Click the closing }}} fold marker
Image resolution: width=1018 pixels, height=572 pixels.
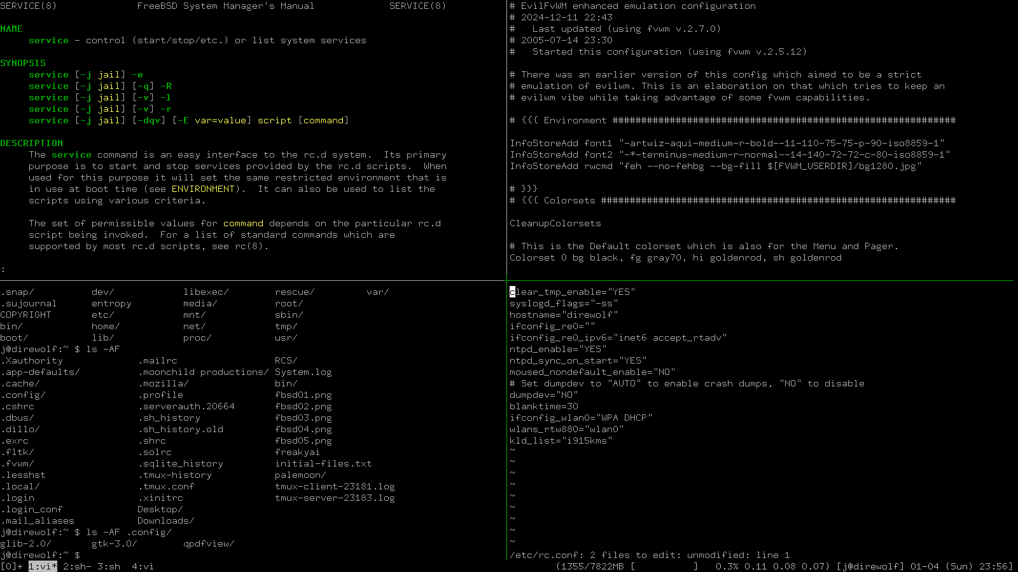(x=529, y=189)
